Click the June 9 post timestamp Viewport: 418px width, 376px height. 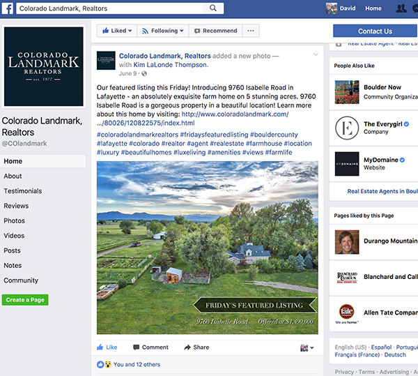click(x=127, y=74)
